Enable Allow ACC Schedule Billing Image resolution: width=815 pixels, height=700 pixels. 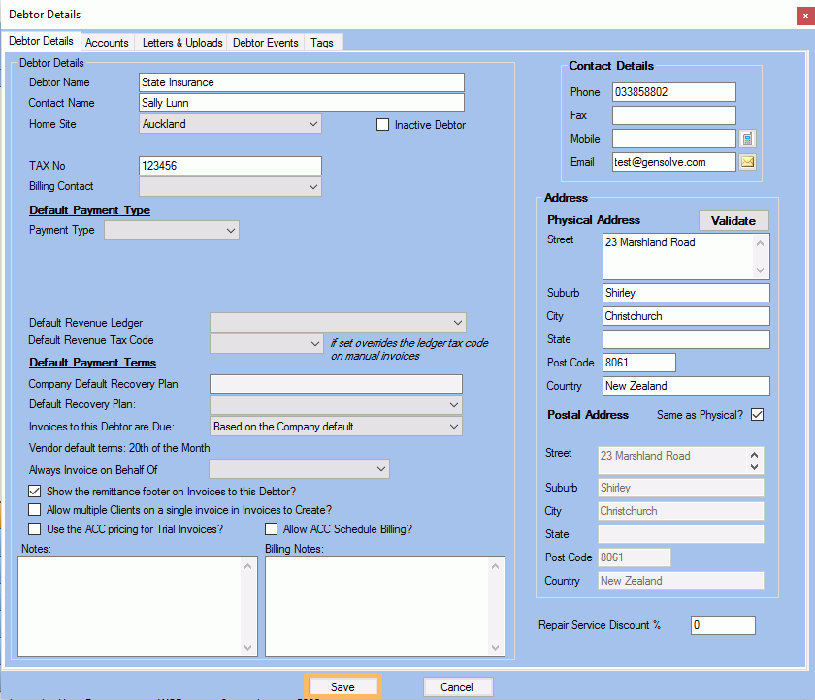[271, 528]
